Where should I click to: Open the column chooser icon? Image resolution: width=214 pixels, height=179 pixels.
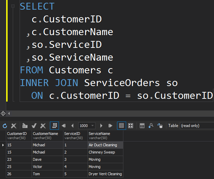coord(142,126)
